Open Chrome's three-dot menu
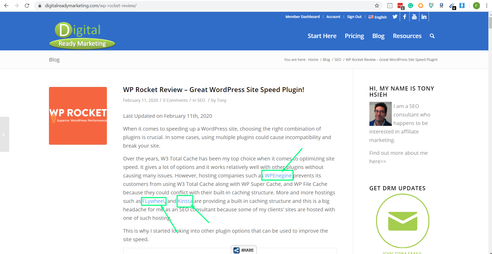The width and height of the screenshot is (492, 254). point(487,6)
